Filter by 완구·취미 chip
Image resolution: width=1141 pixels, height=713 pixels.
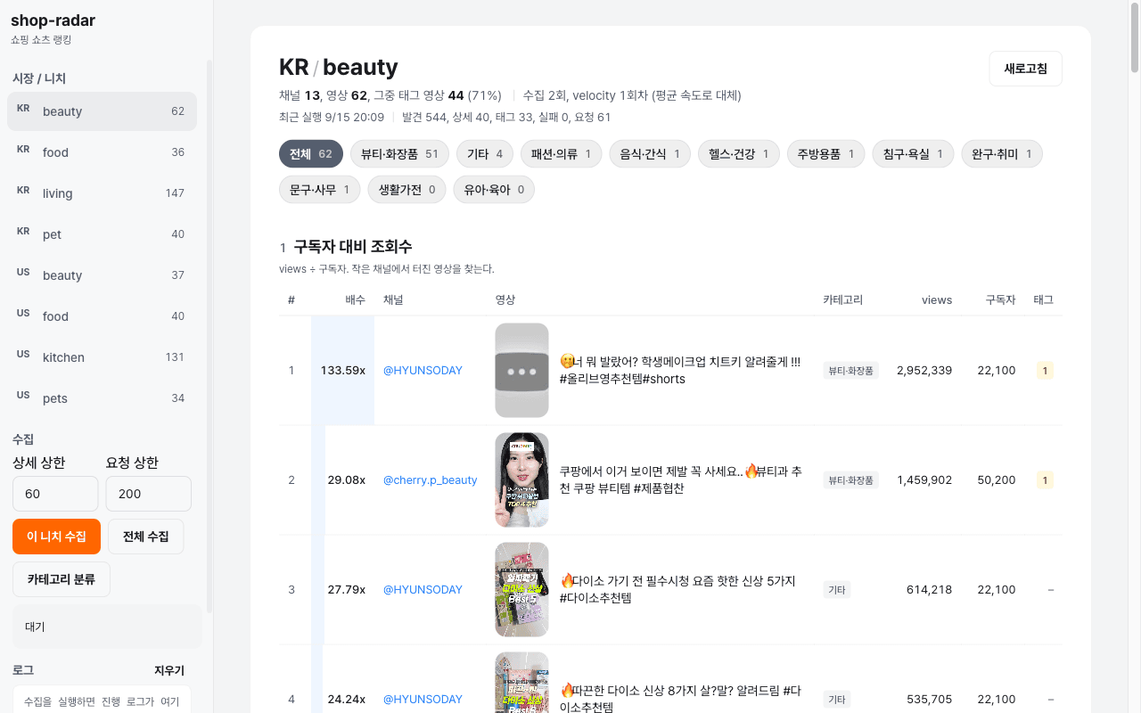point(1002,154)
